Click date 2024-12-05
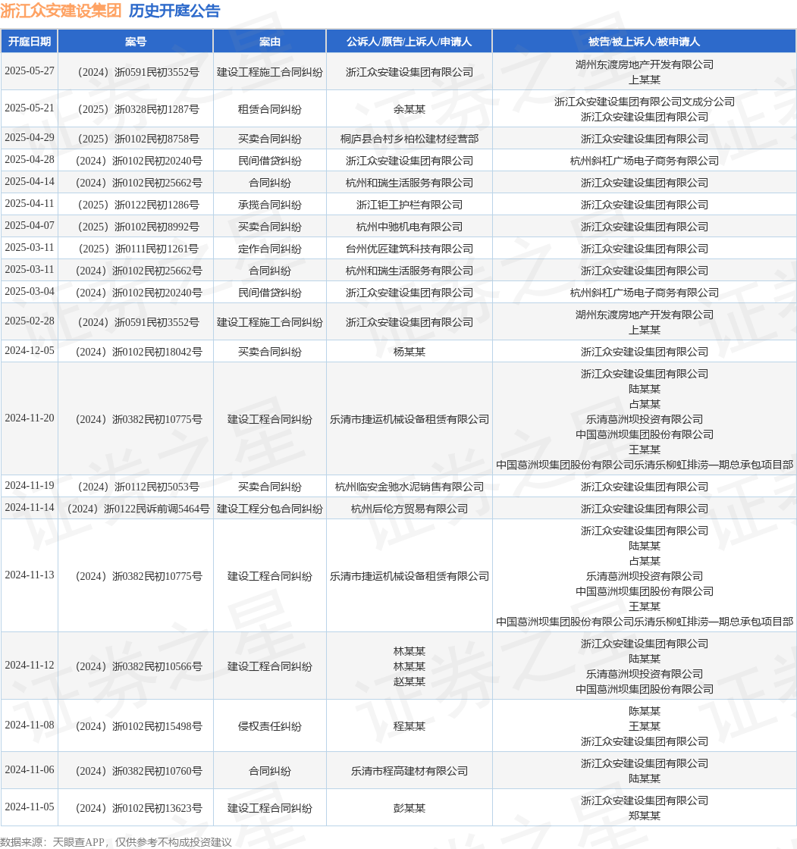This screenshot has width=797, height=849. tap(30, 351)
